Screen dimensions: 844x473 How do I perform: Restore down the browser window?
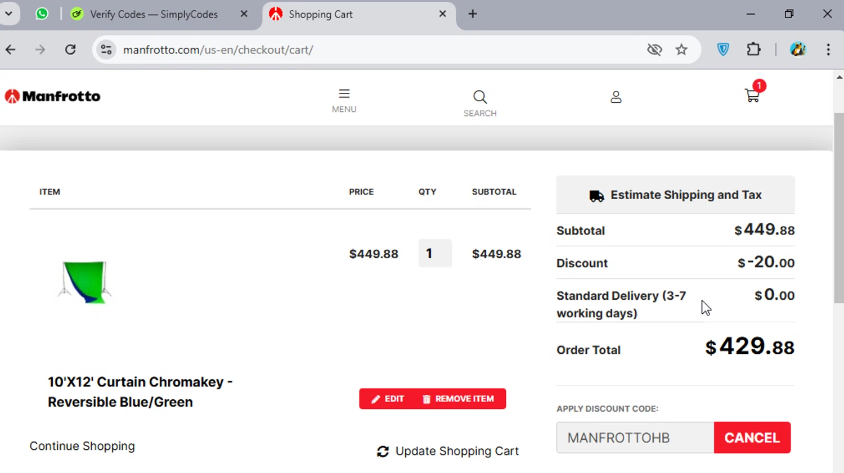pos(789,14)
